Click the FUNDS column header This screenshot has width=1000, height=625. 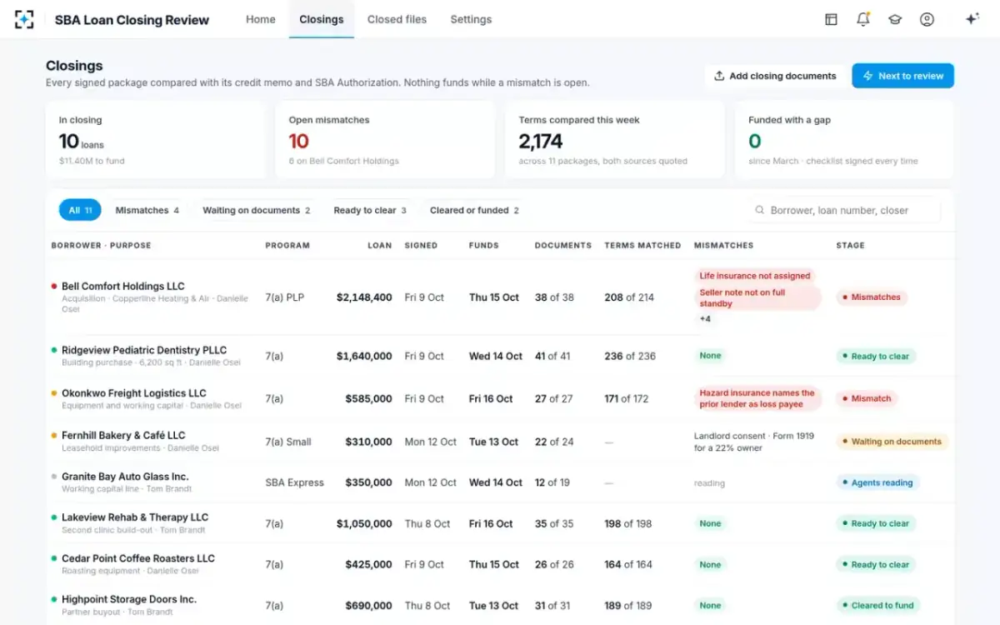(484, 246)
